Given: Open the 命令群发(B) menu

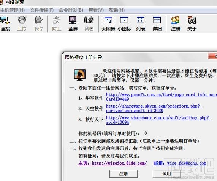Looking at the screenshot, I should 71,10.
